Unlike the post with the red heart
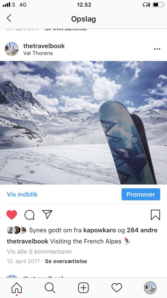The image size is (167, 298). point(12,215)
